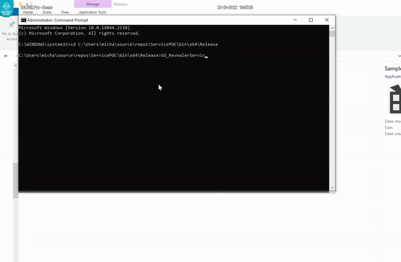Select the Manage contextual tab
This screenshot has height=262, width=401.
(x=93, y=4)
